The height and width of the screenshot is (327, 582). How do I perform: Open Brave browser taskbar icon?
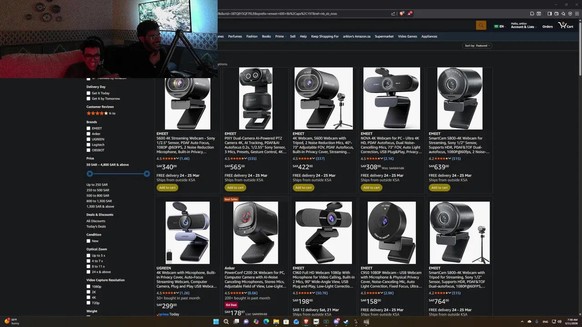tap(306, 322)
